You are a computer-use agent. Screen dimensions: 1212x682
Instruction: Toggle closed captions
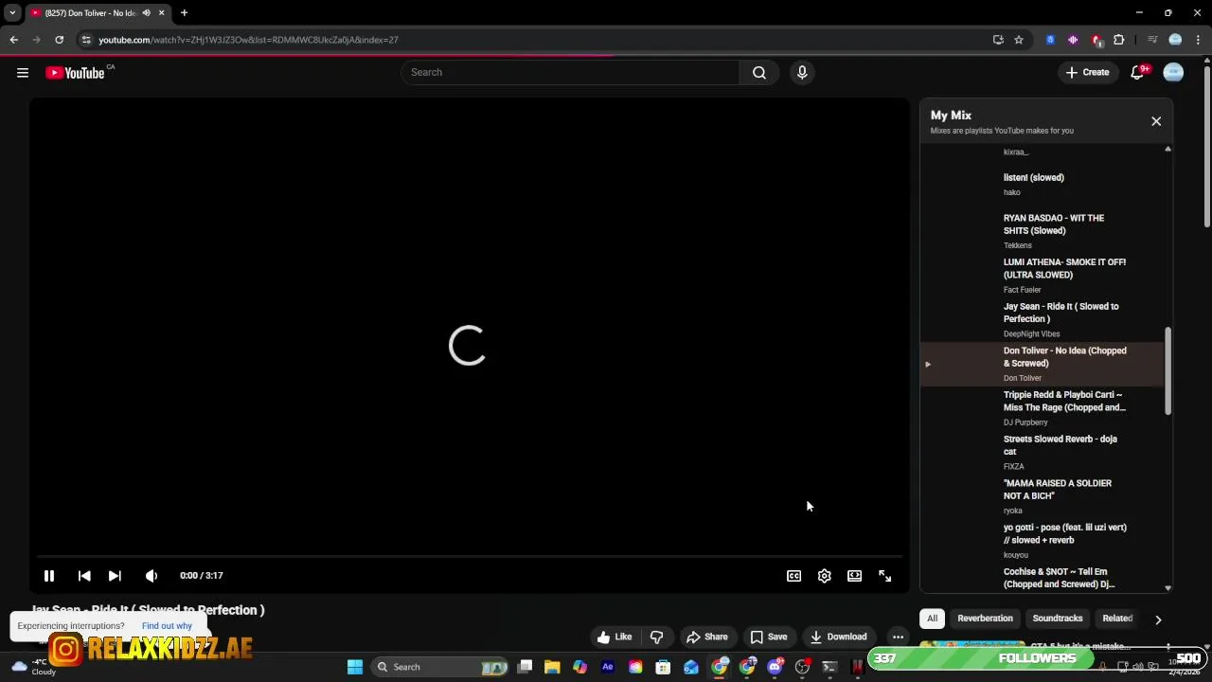pos(794,576)
